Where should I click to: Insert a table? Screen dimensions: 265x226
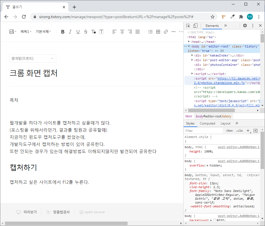click(158, 32)
